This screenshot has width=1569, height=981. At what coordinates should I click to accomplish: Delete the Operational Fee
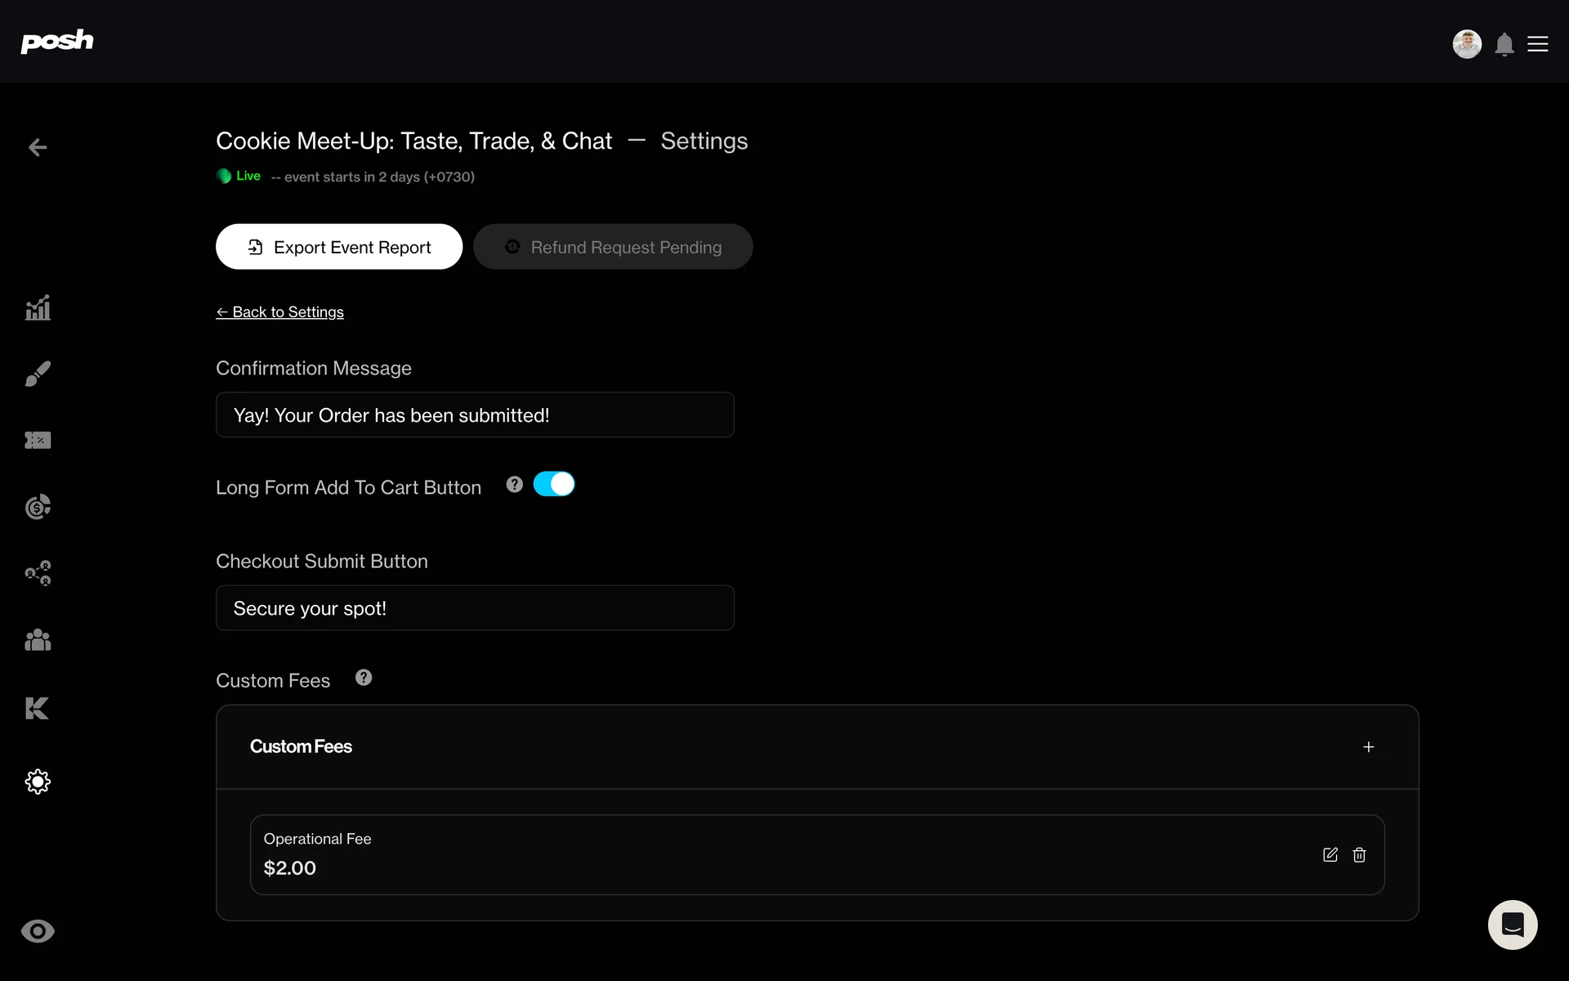click(x=1359, y=855)
